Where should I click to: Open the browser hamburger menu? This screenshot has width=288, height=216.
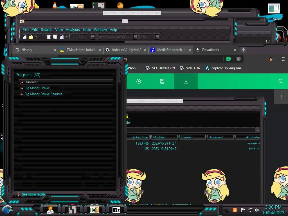pyautogui.click(x=283, y=59)
